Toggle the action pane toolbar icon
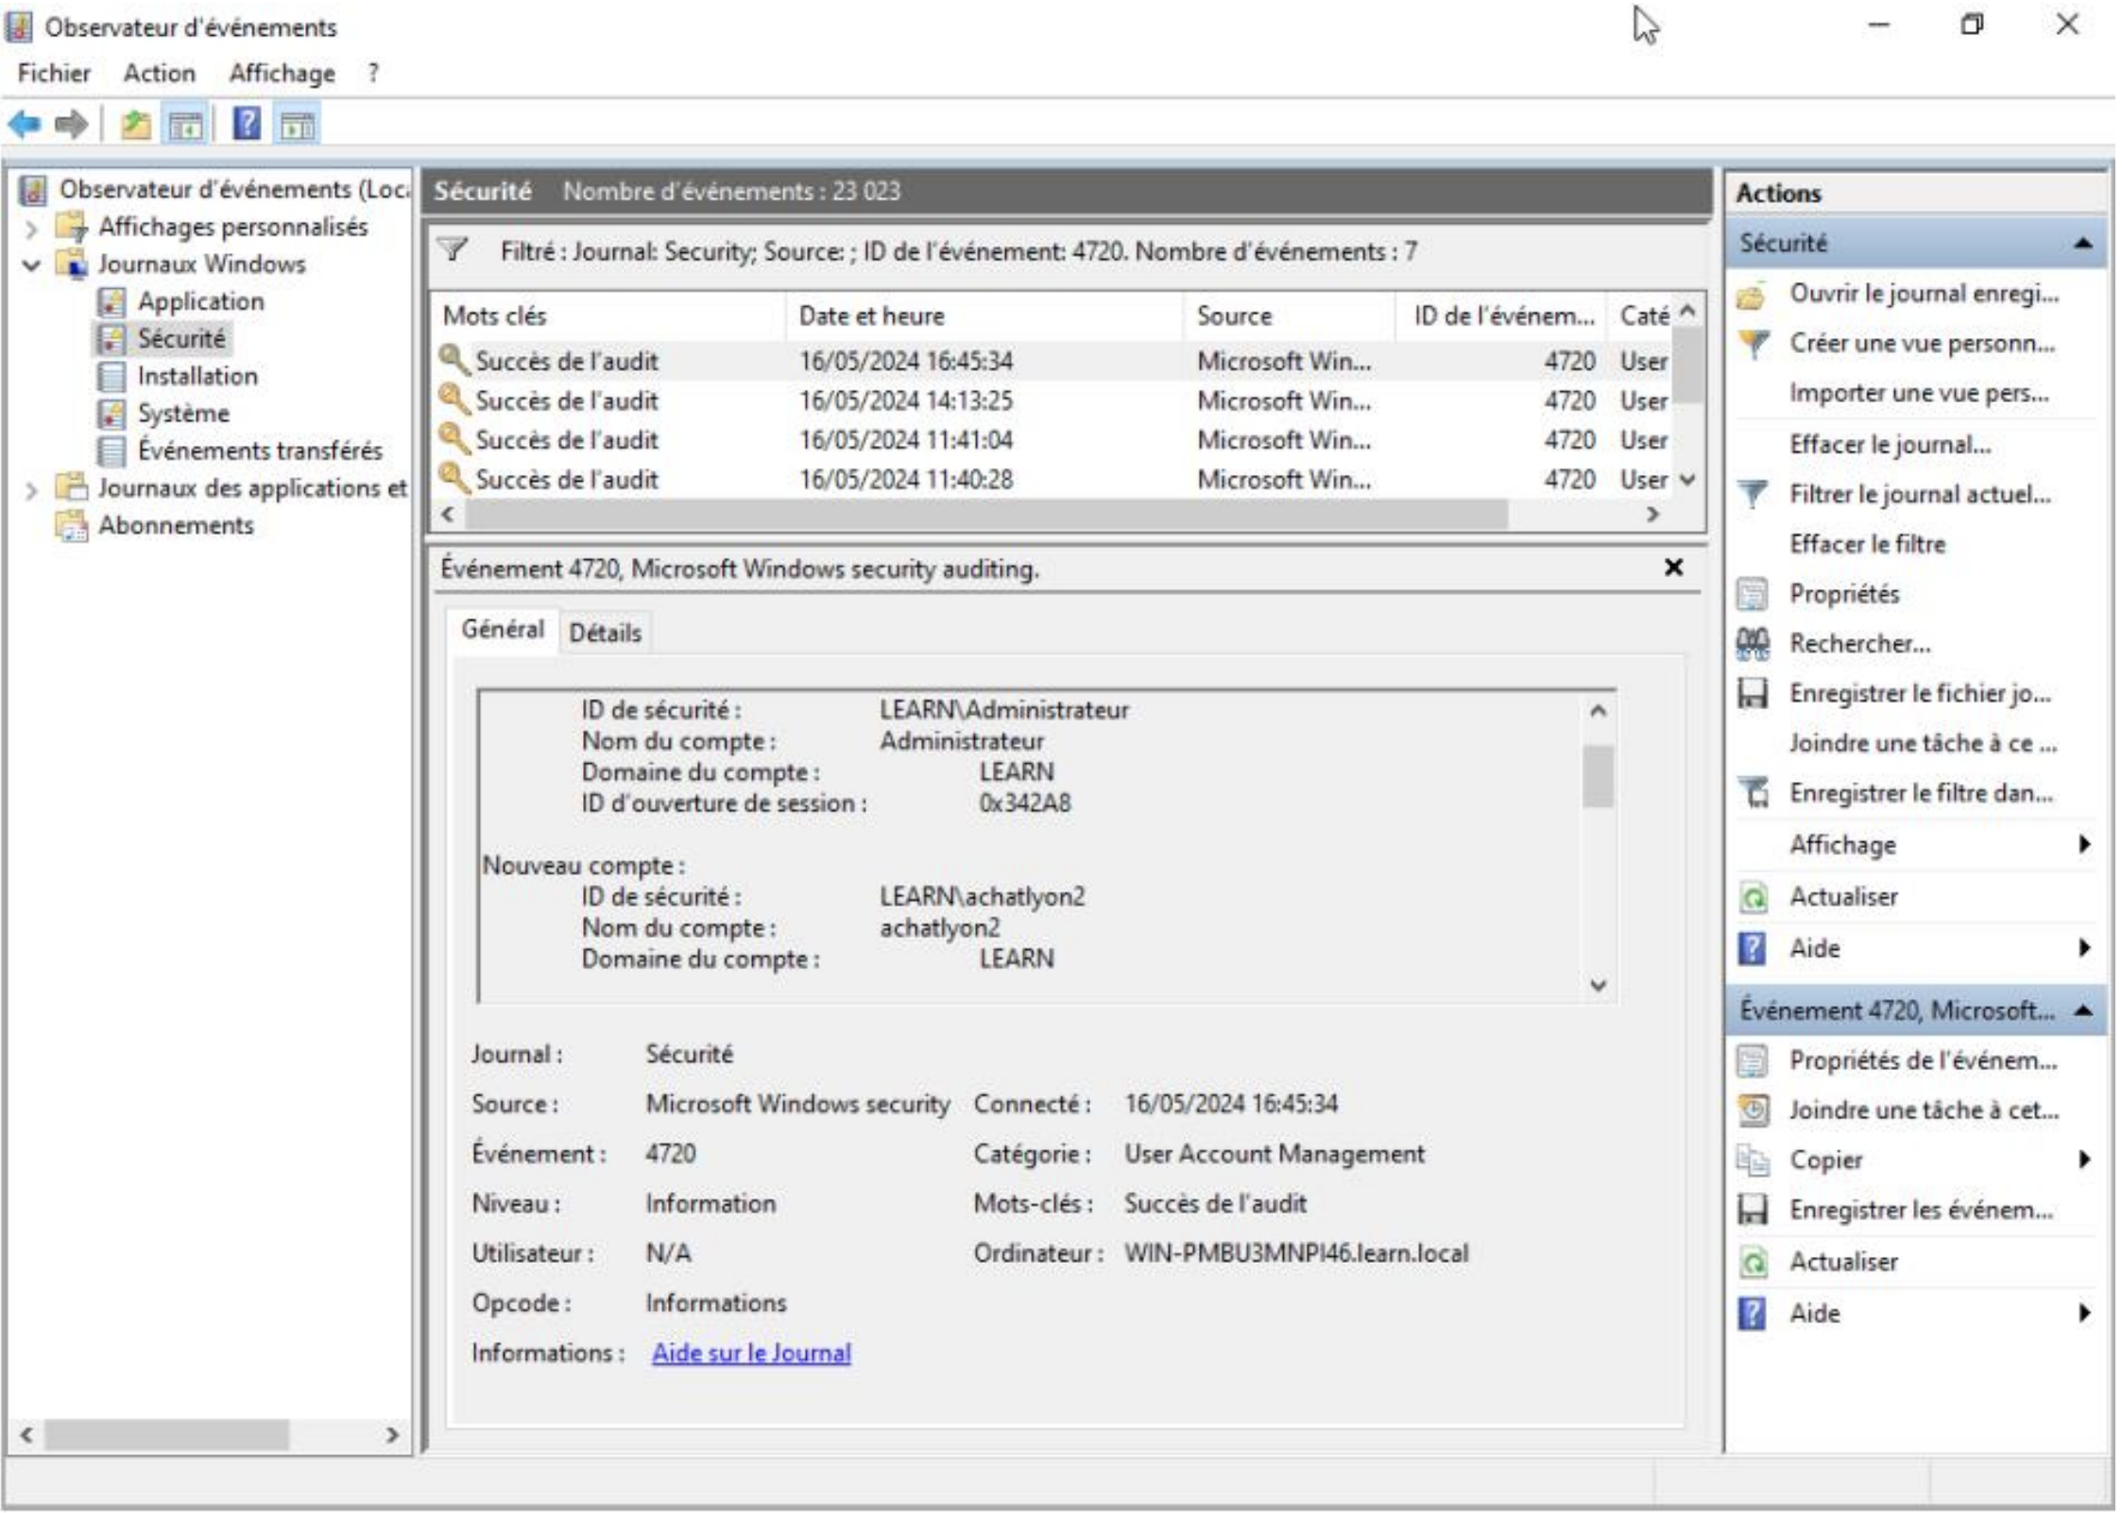2122x1513 pixels. click(298, 124)
